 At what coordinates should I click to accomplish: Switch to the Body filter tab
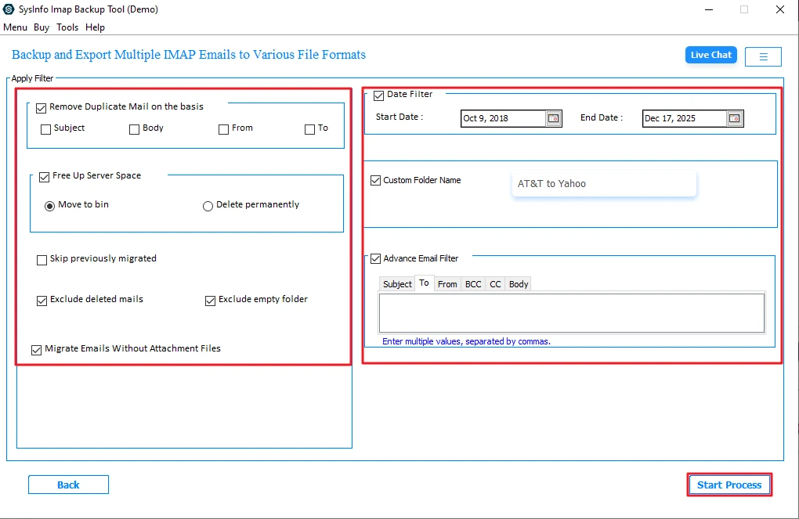pyautogui.click(x=518, y=283)
